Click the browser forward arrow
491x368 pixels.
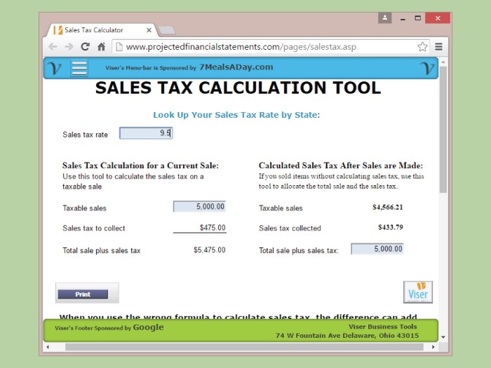tap(69, 47)
